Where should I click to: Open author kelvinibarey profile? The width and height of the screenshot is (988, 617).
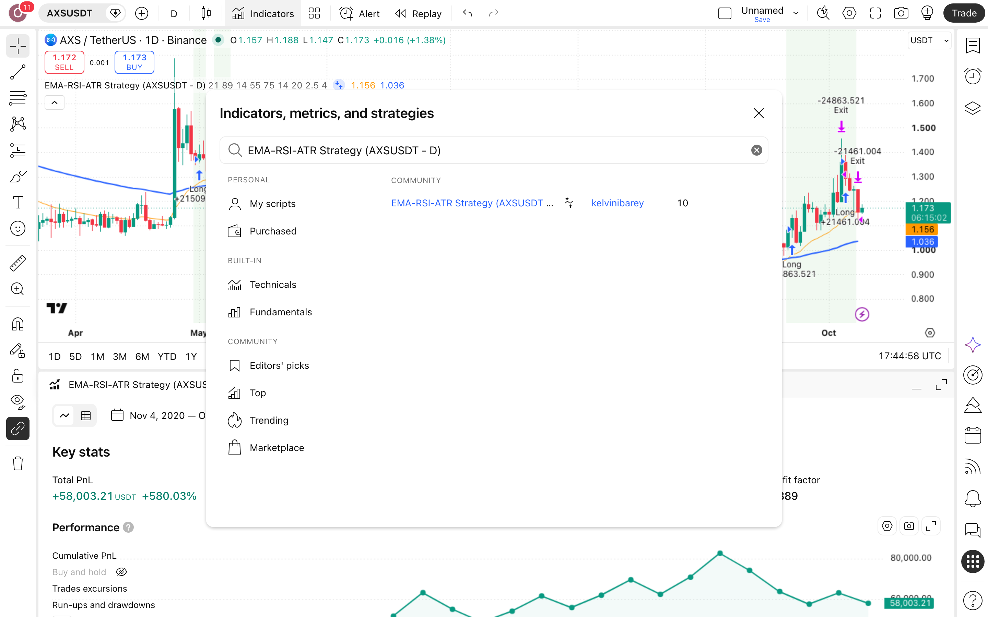coord(617,203)
